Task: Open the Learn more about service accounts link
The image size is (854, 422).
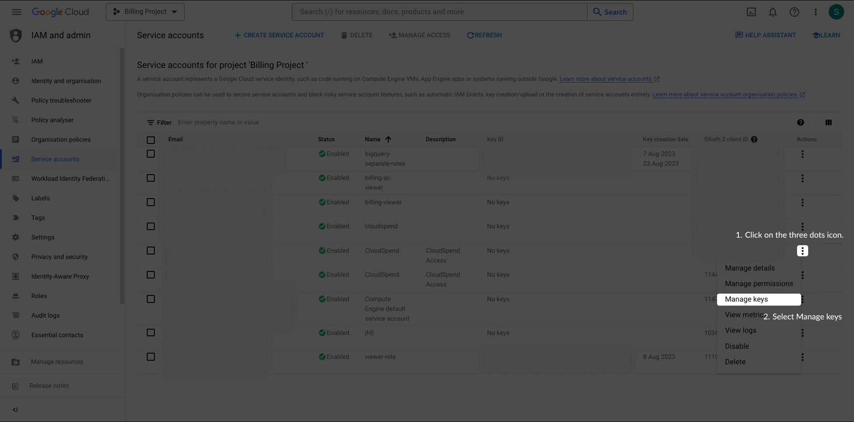Action: (607, 79)
